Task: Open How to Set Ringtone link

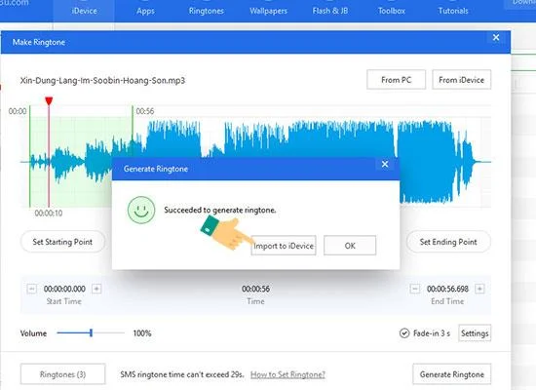Action: click(287, 374)
